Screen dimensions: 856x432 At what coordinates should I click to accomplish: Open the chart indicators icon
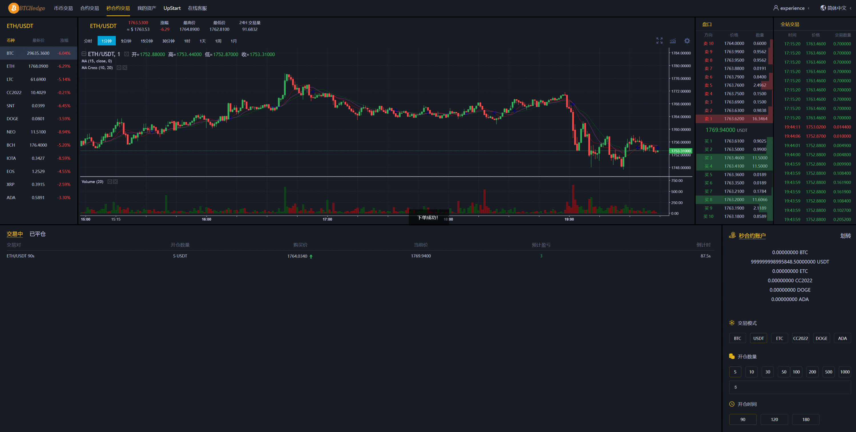(x=673, y=41)
